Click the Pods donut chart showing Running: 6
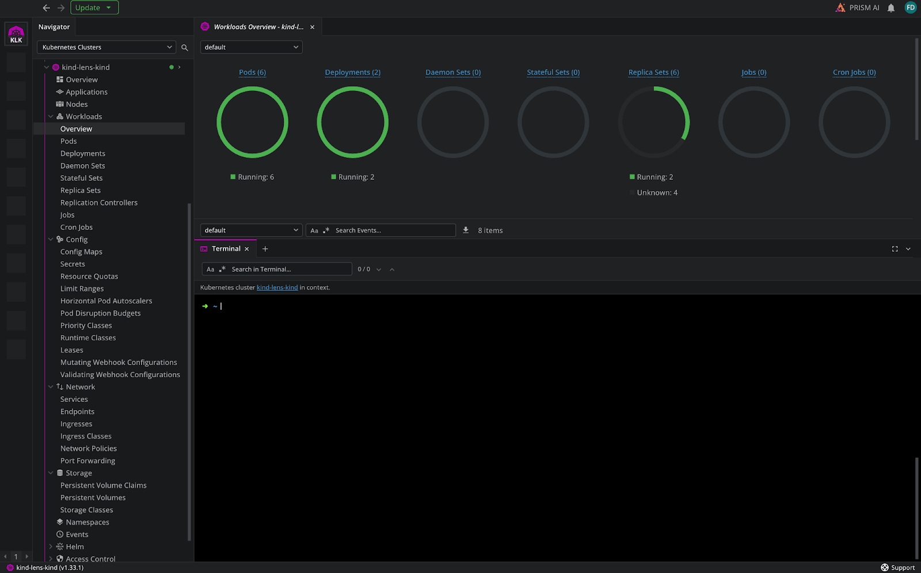Screen dimensions: 921x573 [252, 122]
